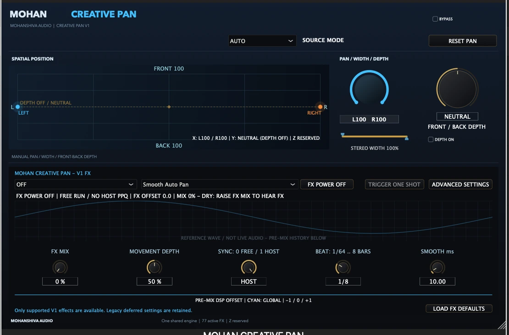Click LOAD FX DEFAULTS button

click(459, 308)
